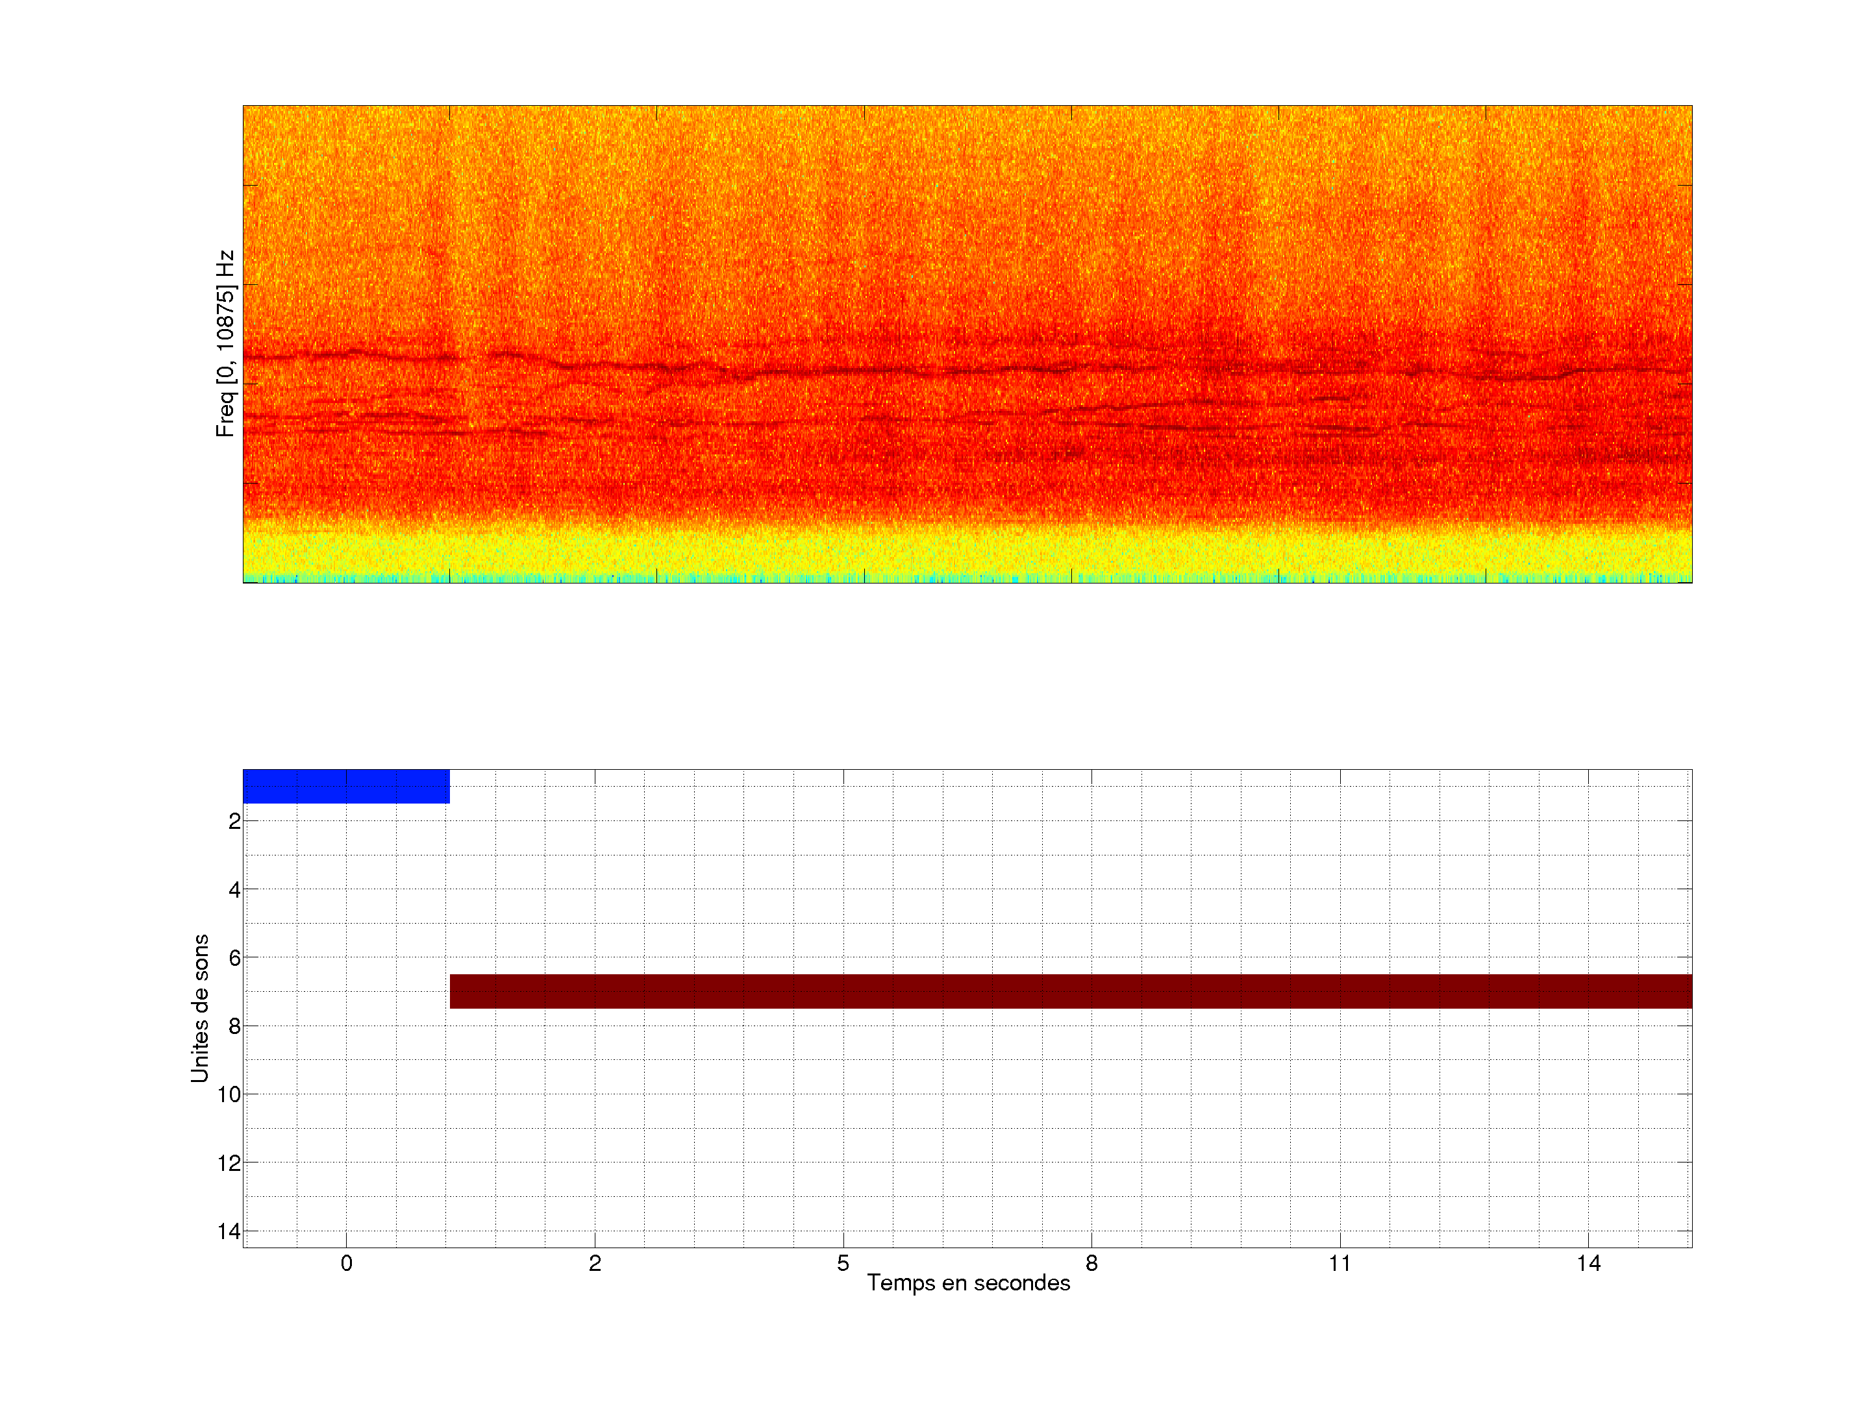The width and height of the screenshot is (1870, 1402).
Task: Click the y-axis tick label 10
Action: click(229, 1095)
